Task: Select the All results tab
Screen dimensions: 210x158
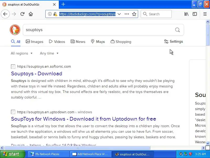Action: (x=16, y=42)
